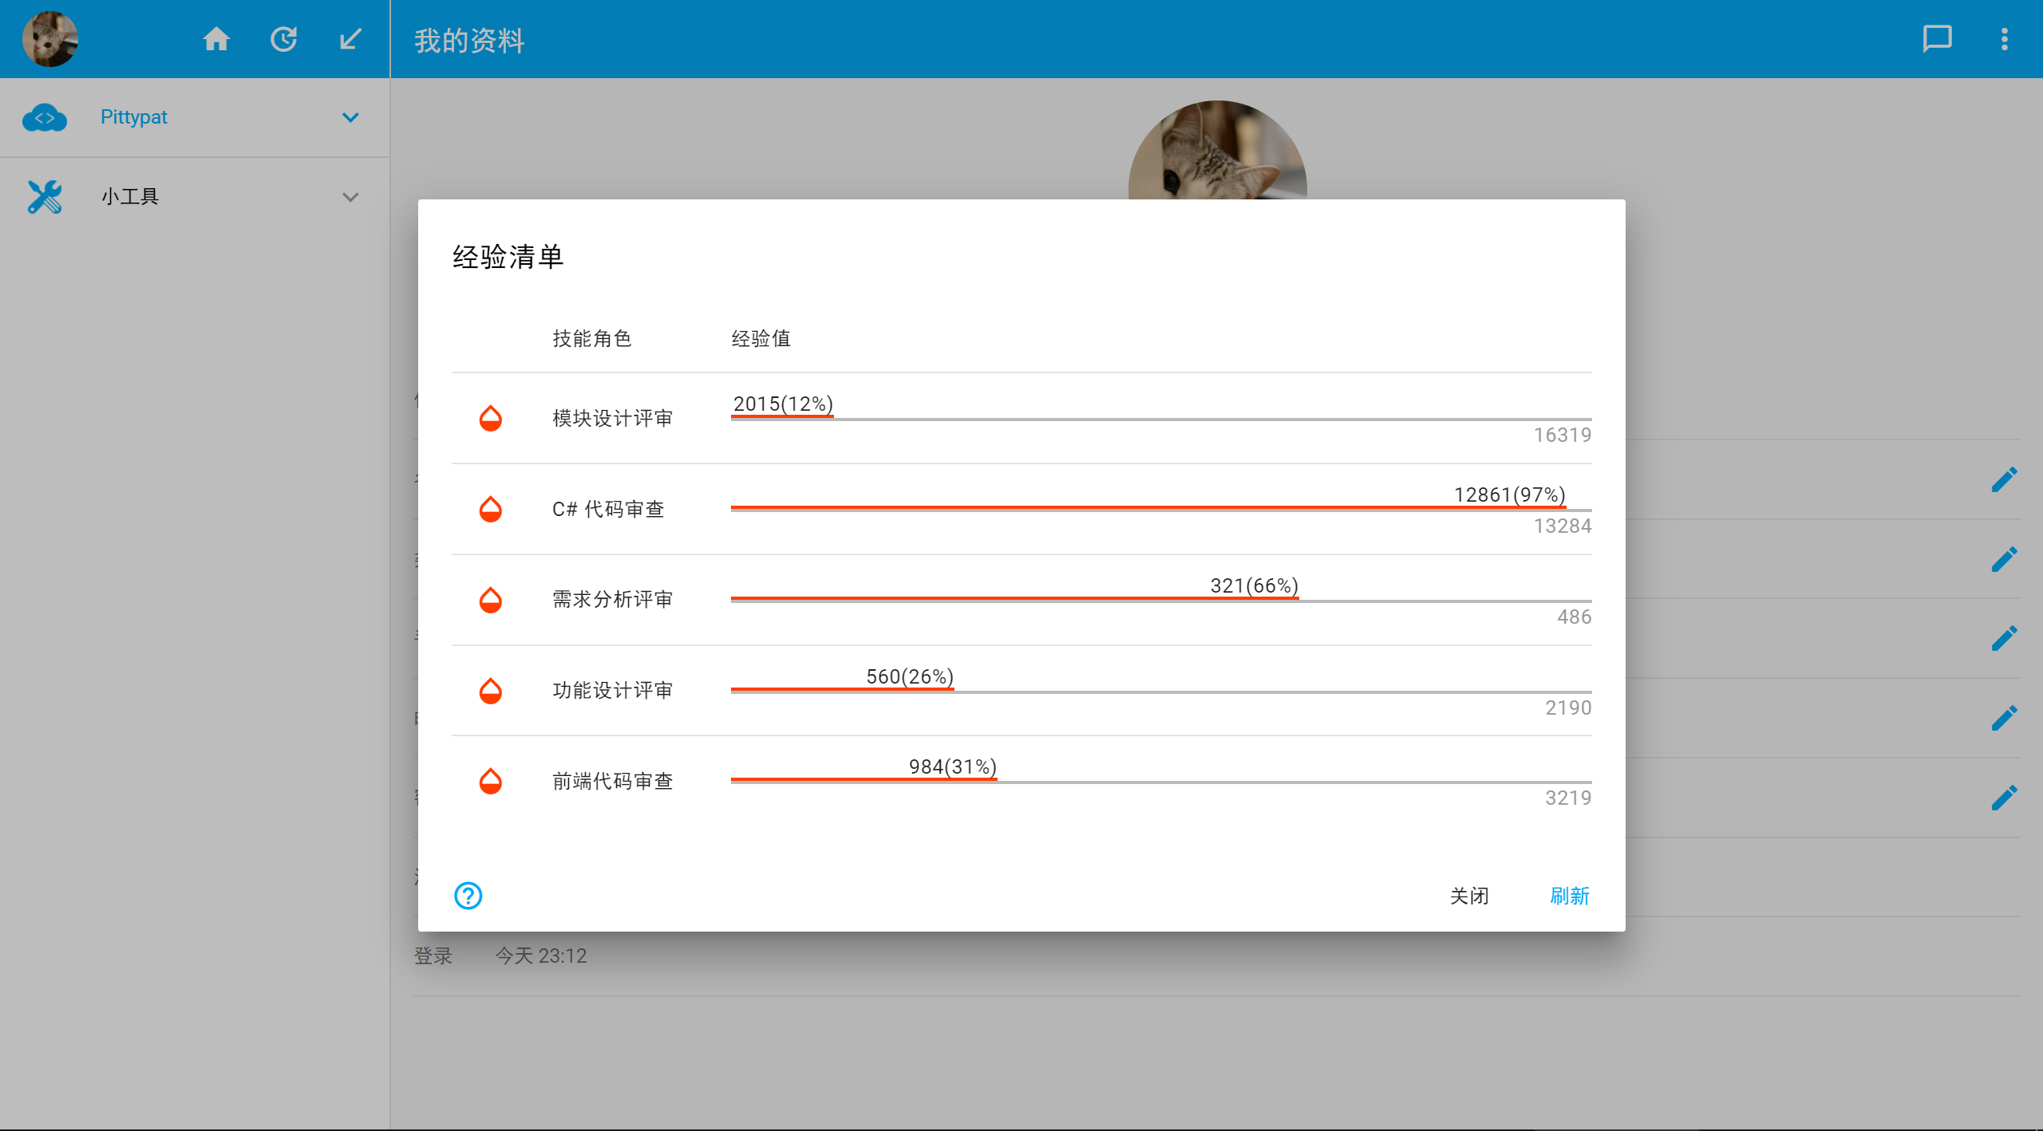Viewport: 2043px width, 1131px height.
Task: Click the 前端代码审查 role label
Action: (x=613, y=781)
